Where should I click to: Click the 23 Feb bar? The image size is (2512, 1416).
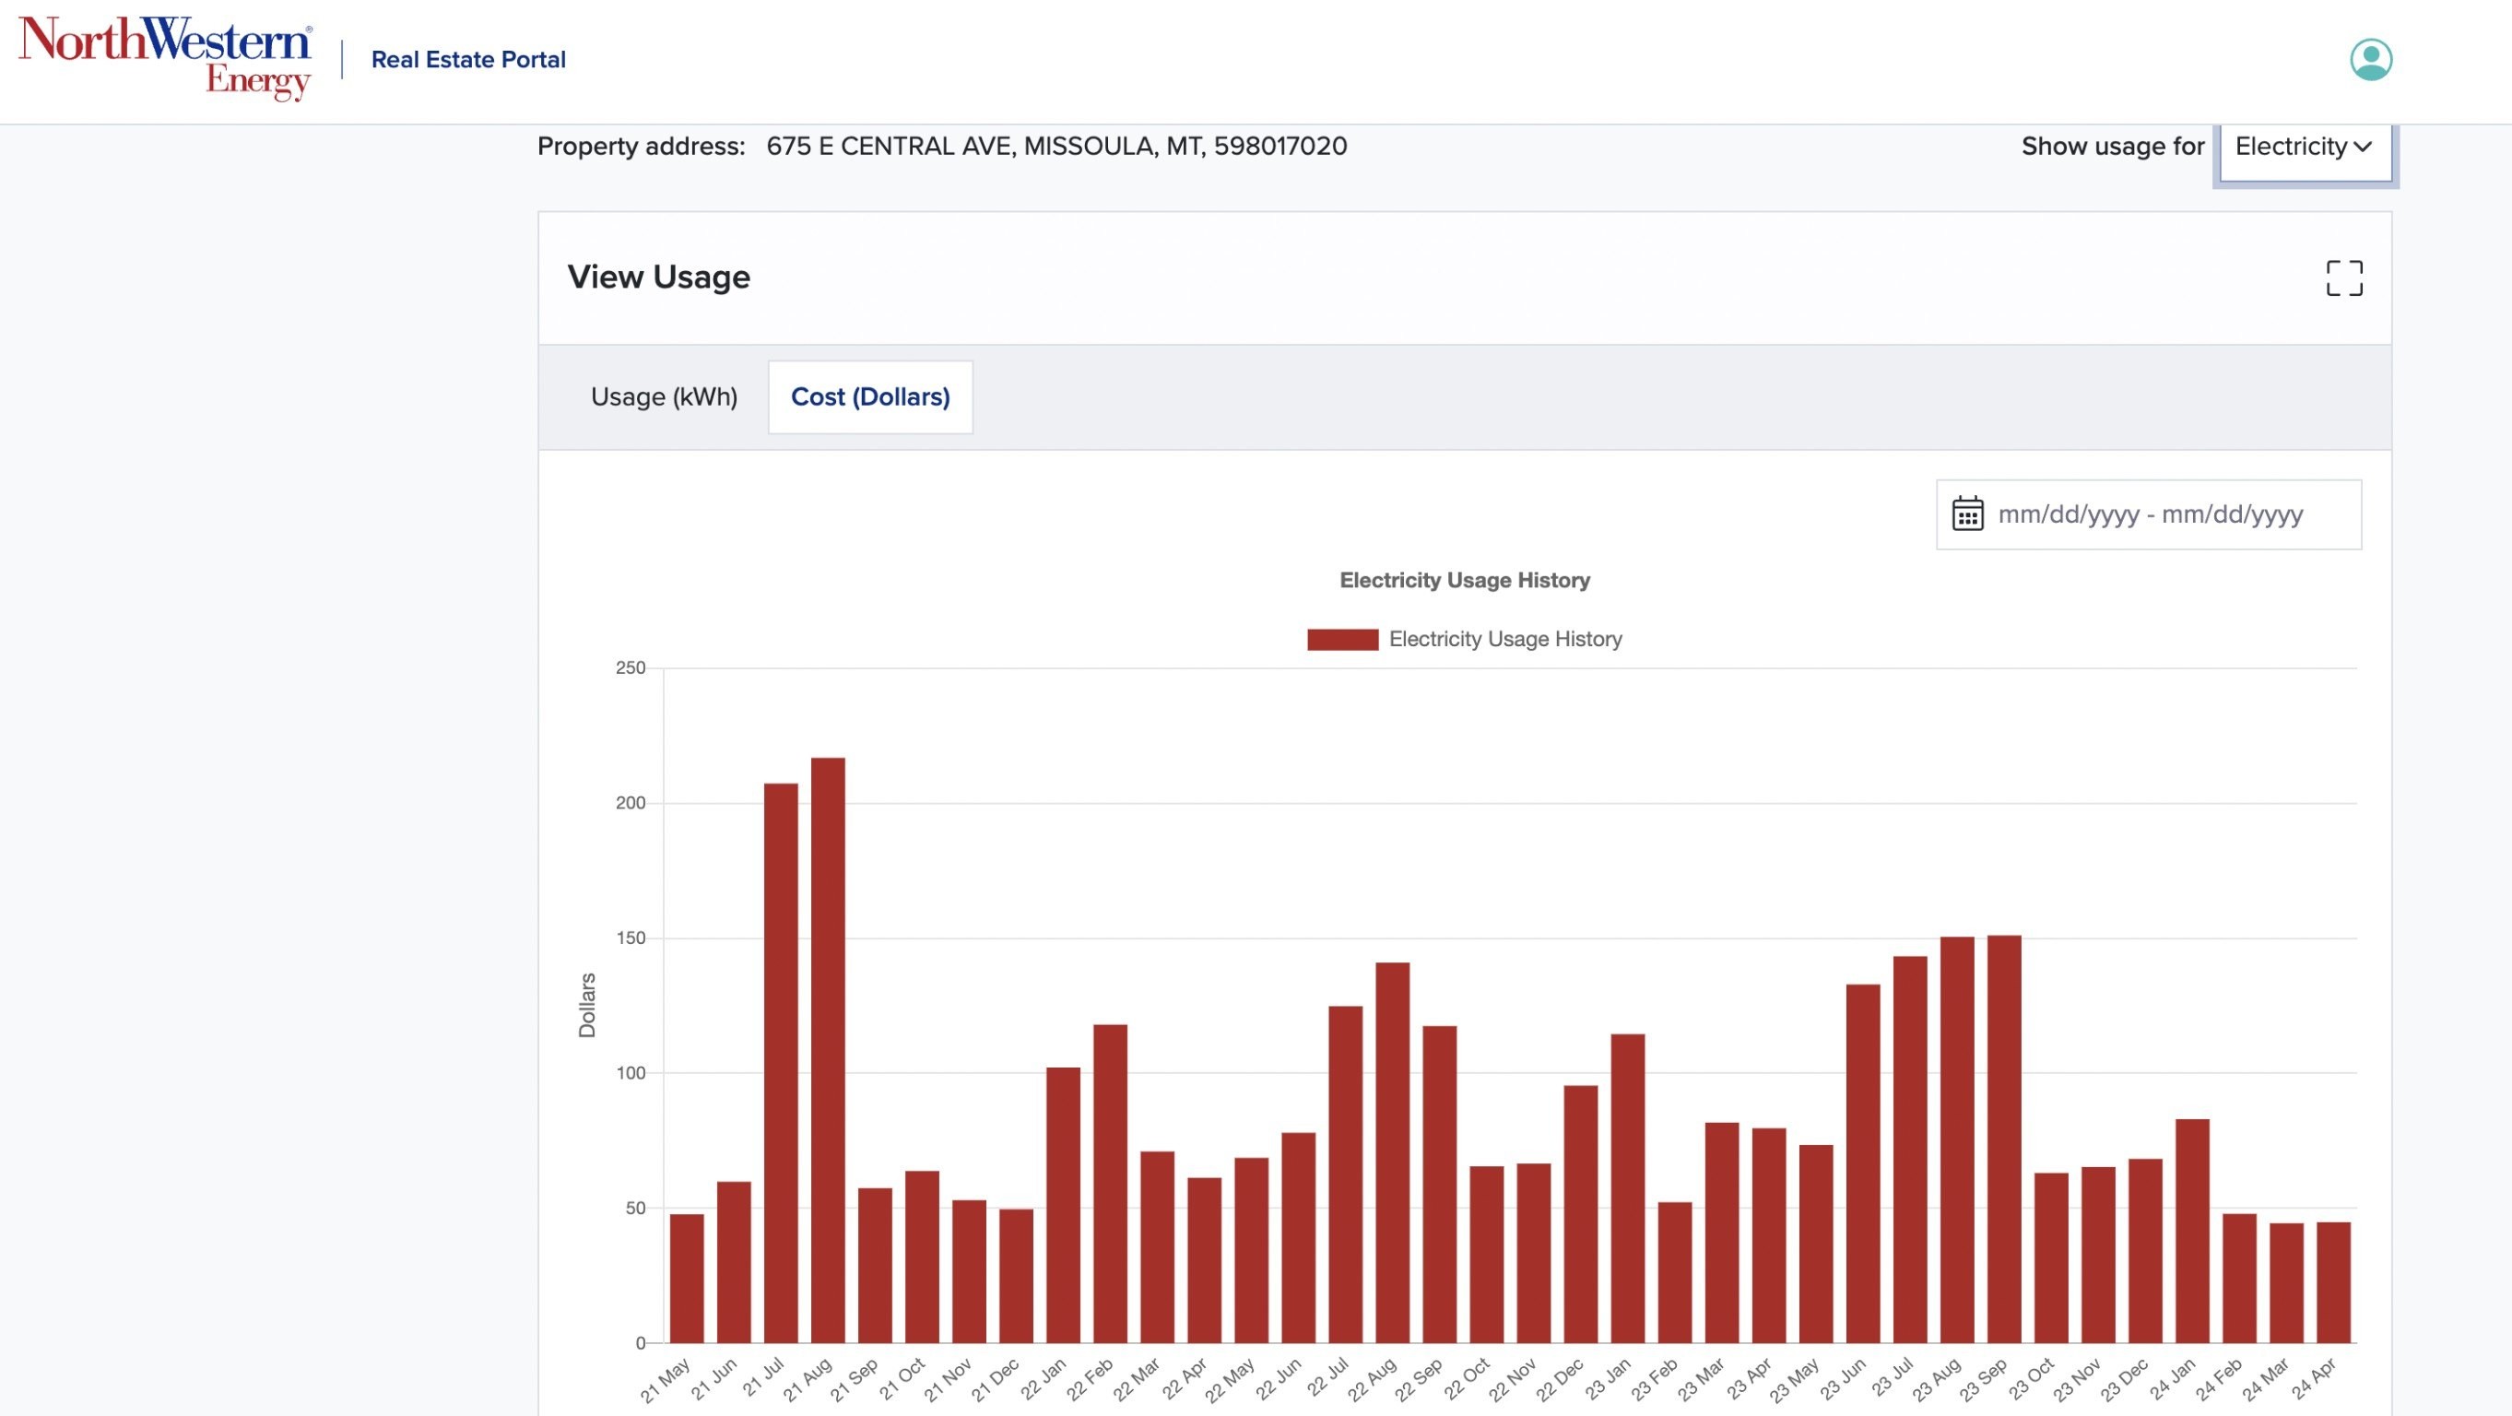pyautogui.click(x=1674, y=1272)
